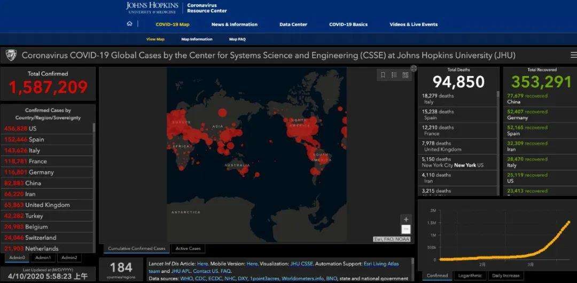Select China in confirmed cases list
The image size is (577, 283).
point(46,183)
